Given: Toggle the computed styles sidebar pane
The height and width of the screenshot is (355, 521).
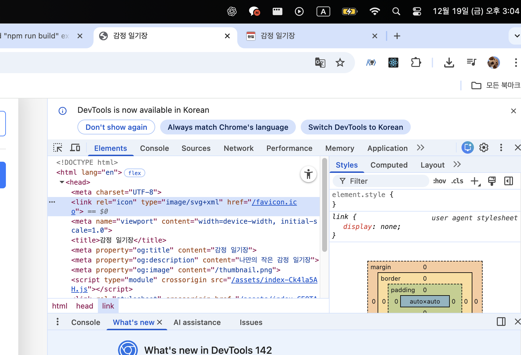Looking at the screenshot, I should pos(509,181).
